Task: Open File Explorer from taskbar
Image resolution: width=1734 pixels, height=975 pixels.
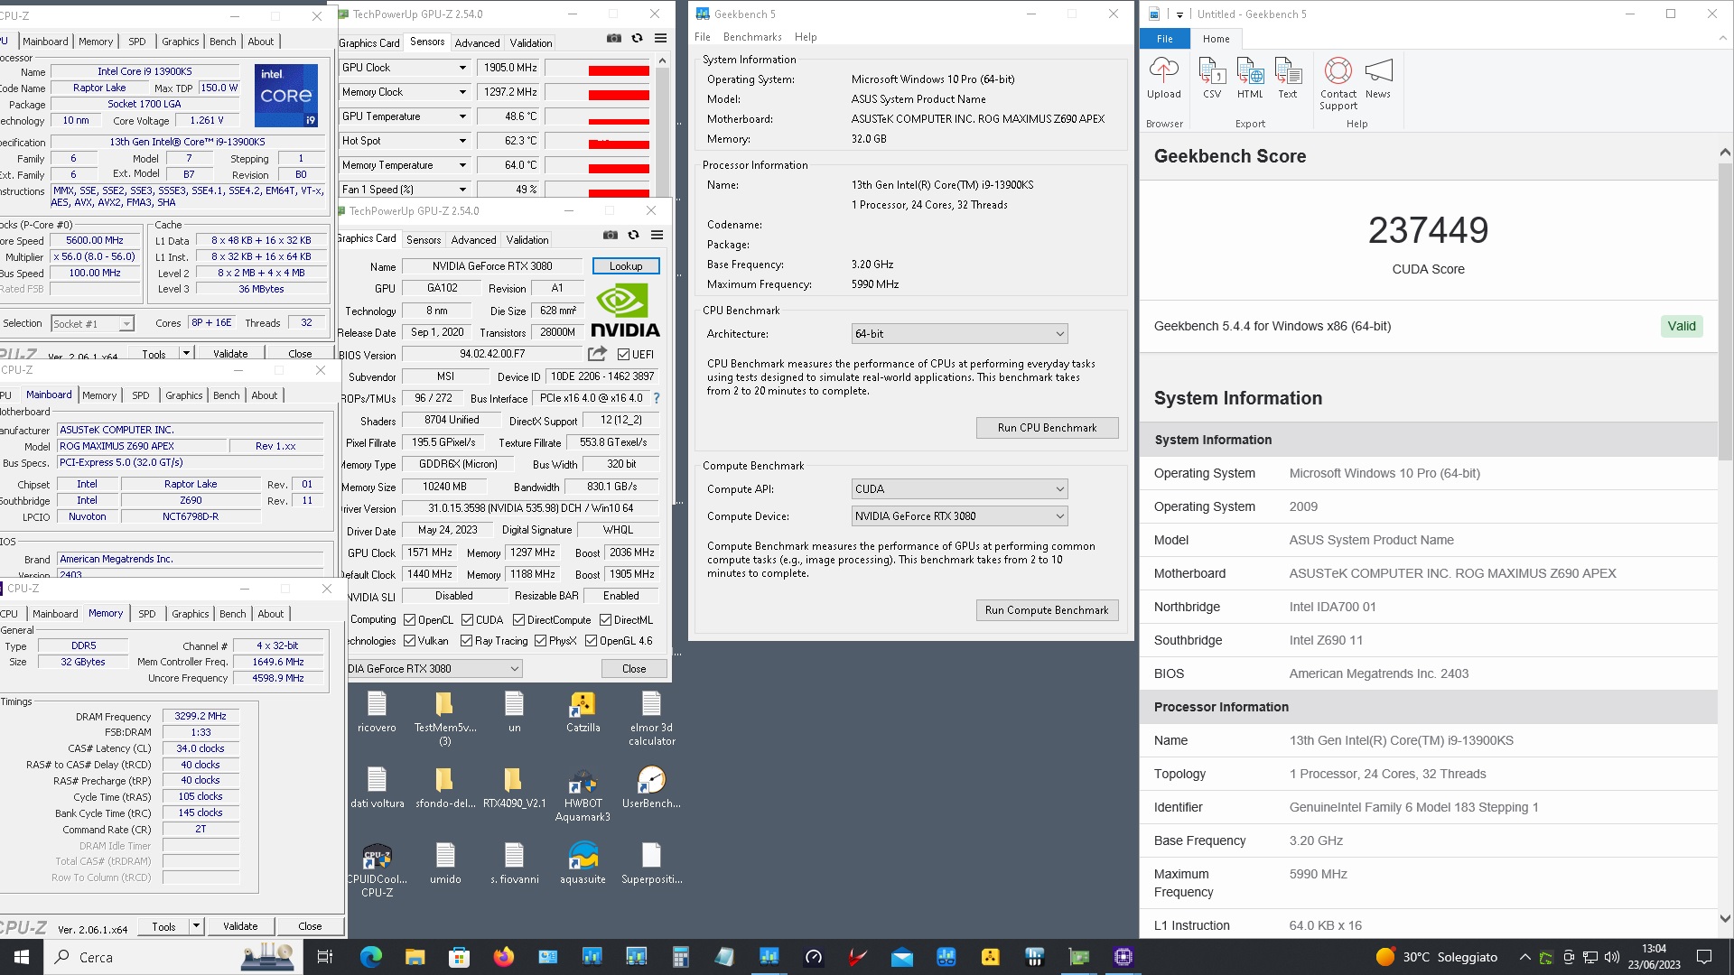Action: (x=415, y=957)
